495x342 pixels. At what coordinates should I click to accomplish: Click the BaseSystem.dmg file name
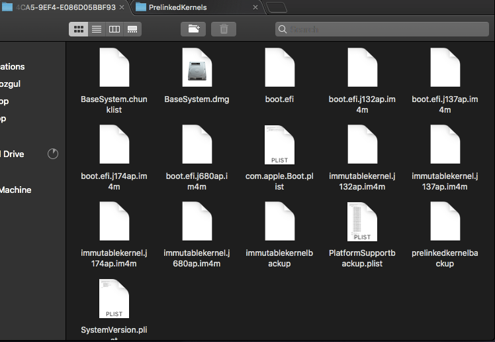197,99
